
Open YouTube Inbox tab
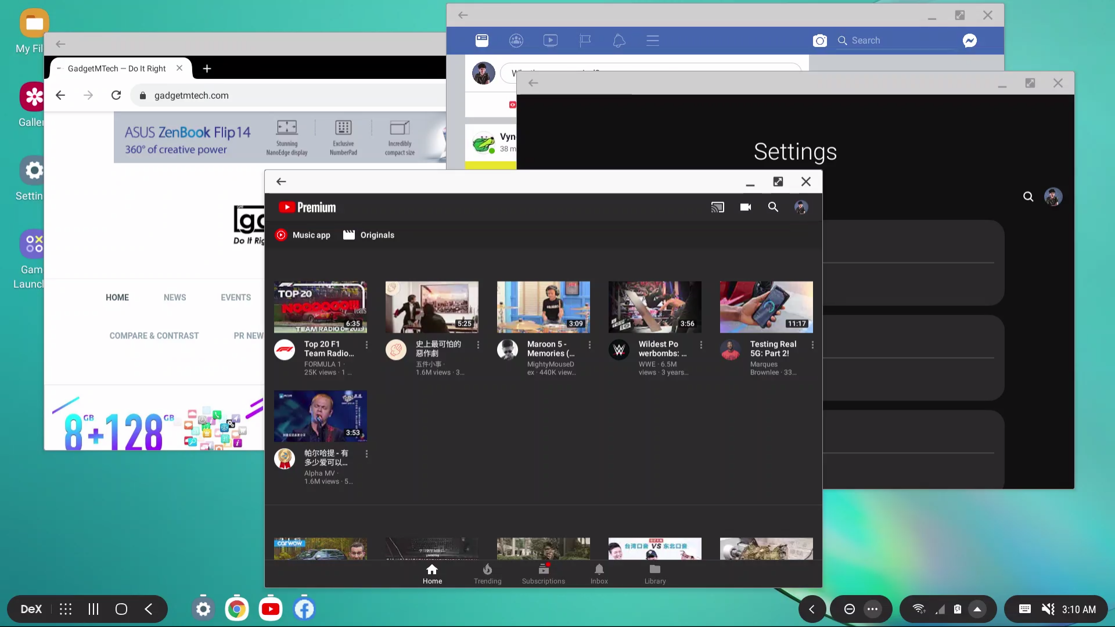click(x=599, y=574)
